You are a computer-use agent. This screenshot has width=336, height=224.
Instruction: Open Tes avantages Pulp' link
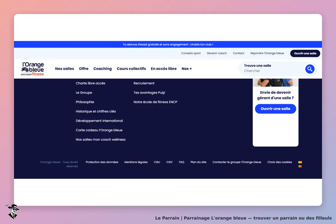coord(150,93)
